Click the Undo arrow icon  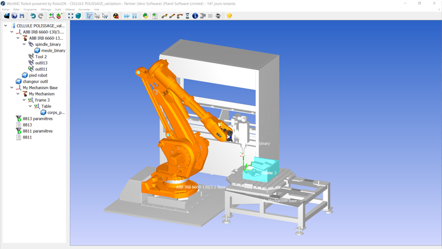pyautogui.click(x=33, y=16)
